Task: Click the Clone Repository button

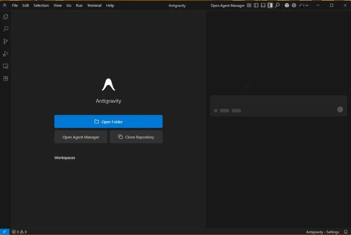Action: (x=136, y=137)
